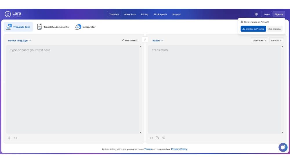
Task: Play translation audio with the speaker icon
Action: coord(151,138)
